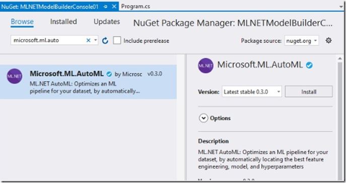
Task: Click the ML.NET logo in details pane
Action: tap(205, 66)
